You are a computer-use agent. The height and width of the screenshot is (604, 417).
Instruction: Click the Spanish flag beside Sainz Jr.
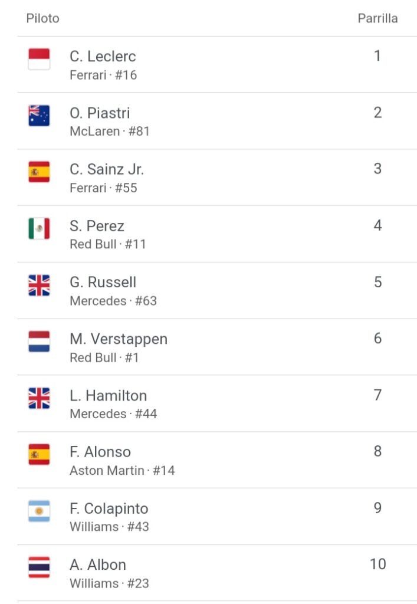[39, 172]
